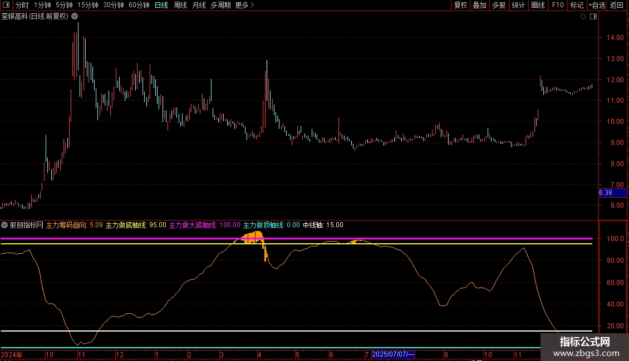This screenshot has height=361, width=629.
Task: Expand the 更多 periods menu
Action: (244, 6)
